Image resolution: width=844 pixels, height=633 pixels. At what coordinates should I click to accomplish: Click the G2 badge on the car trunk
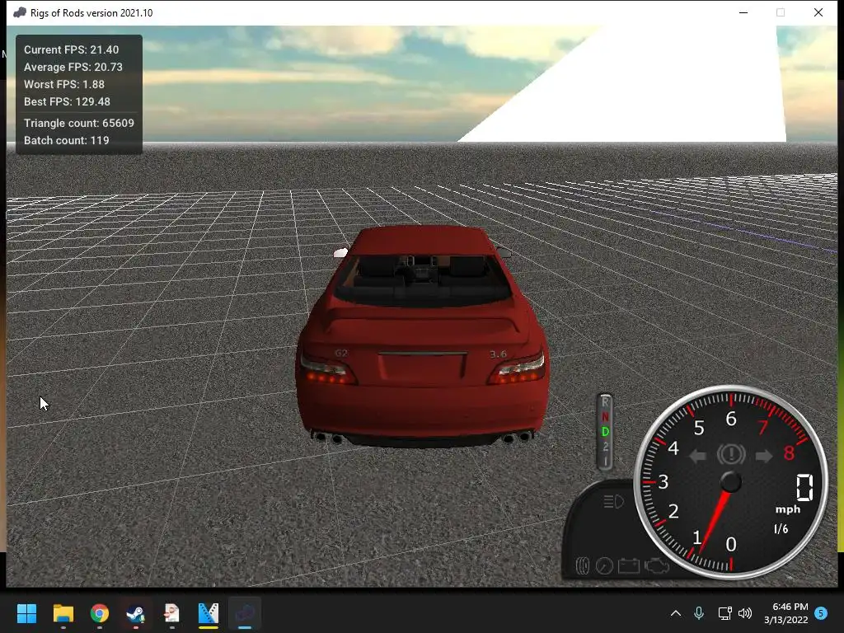341,353
